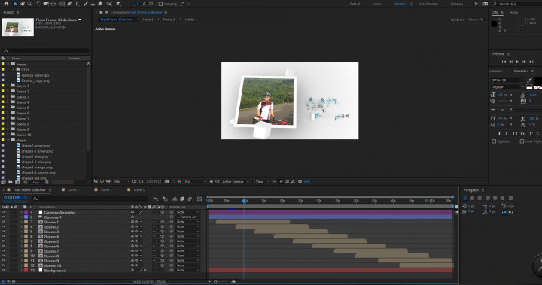Screen dimensions: 542x285
Task: Enable the Snapping checkbox
Action: [160, 4]
